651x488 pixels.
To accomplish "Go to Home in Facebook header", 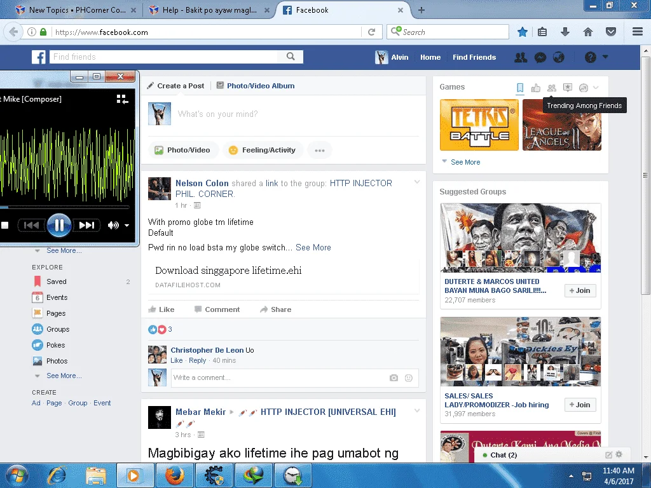I will tap(430, 57).
